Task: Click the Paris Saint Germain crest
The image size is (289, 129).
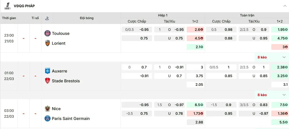Action: (x=47, y=118)
